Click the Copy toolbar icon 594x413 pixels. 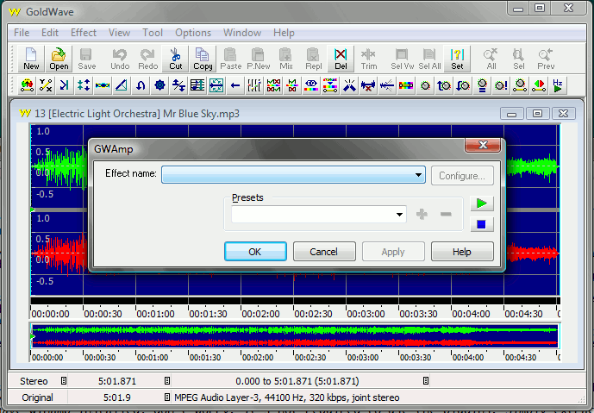pyautogui.click(x=203, y=59)
